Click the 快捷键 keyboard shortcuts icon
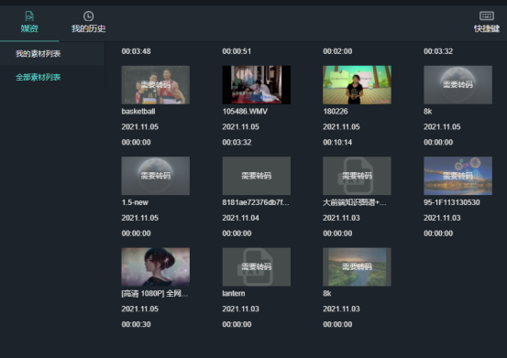Screen dimensions: 507x358 point(487,16)
